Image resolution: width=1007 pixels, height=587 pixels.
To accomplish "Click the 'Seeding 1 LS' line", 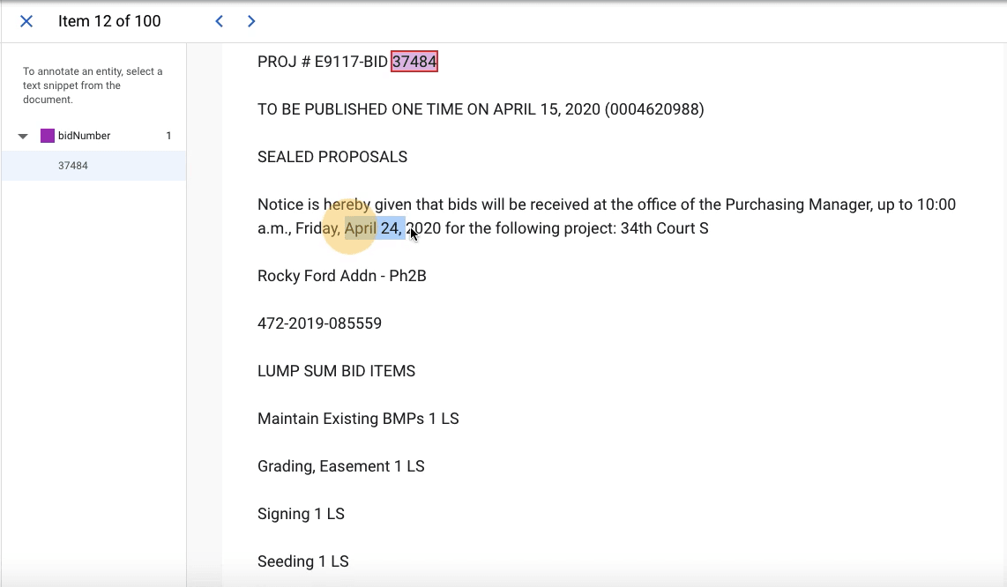I will point(302,561).
